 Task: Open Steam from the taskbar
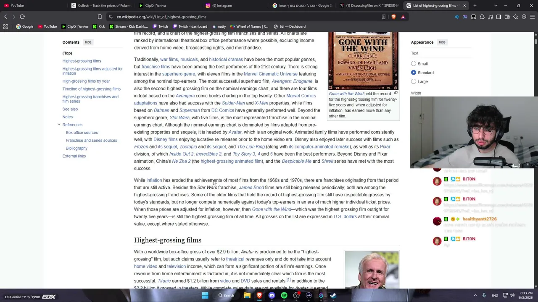tap(333, 295)
